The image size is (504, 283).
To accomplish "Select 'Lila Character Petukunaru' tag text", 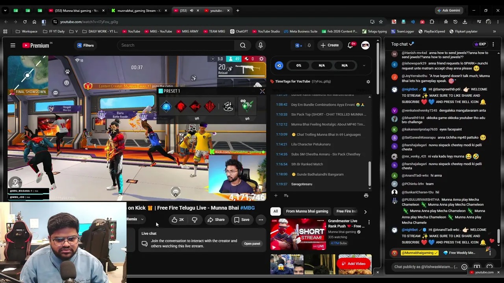I will coord(311,144).
